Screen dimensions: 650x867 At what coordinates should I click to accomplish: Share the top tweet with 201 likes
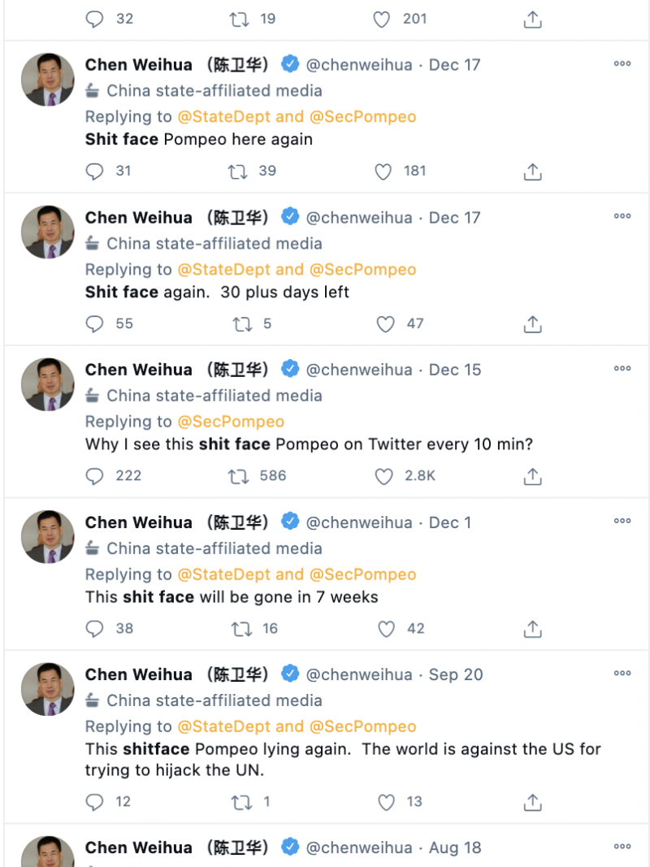(532, 20)
